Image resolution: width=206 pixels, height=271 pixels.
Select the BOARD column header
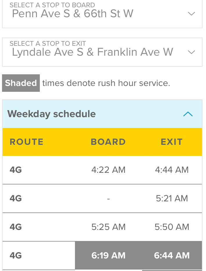[x=108, y=142]
